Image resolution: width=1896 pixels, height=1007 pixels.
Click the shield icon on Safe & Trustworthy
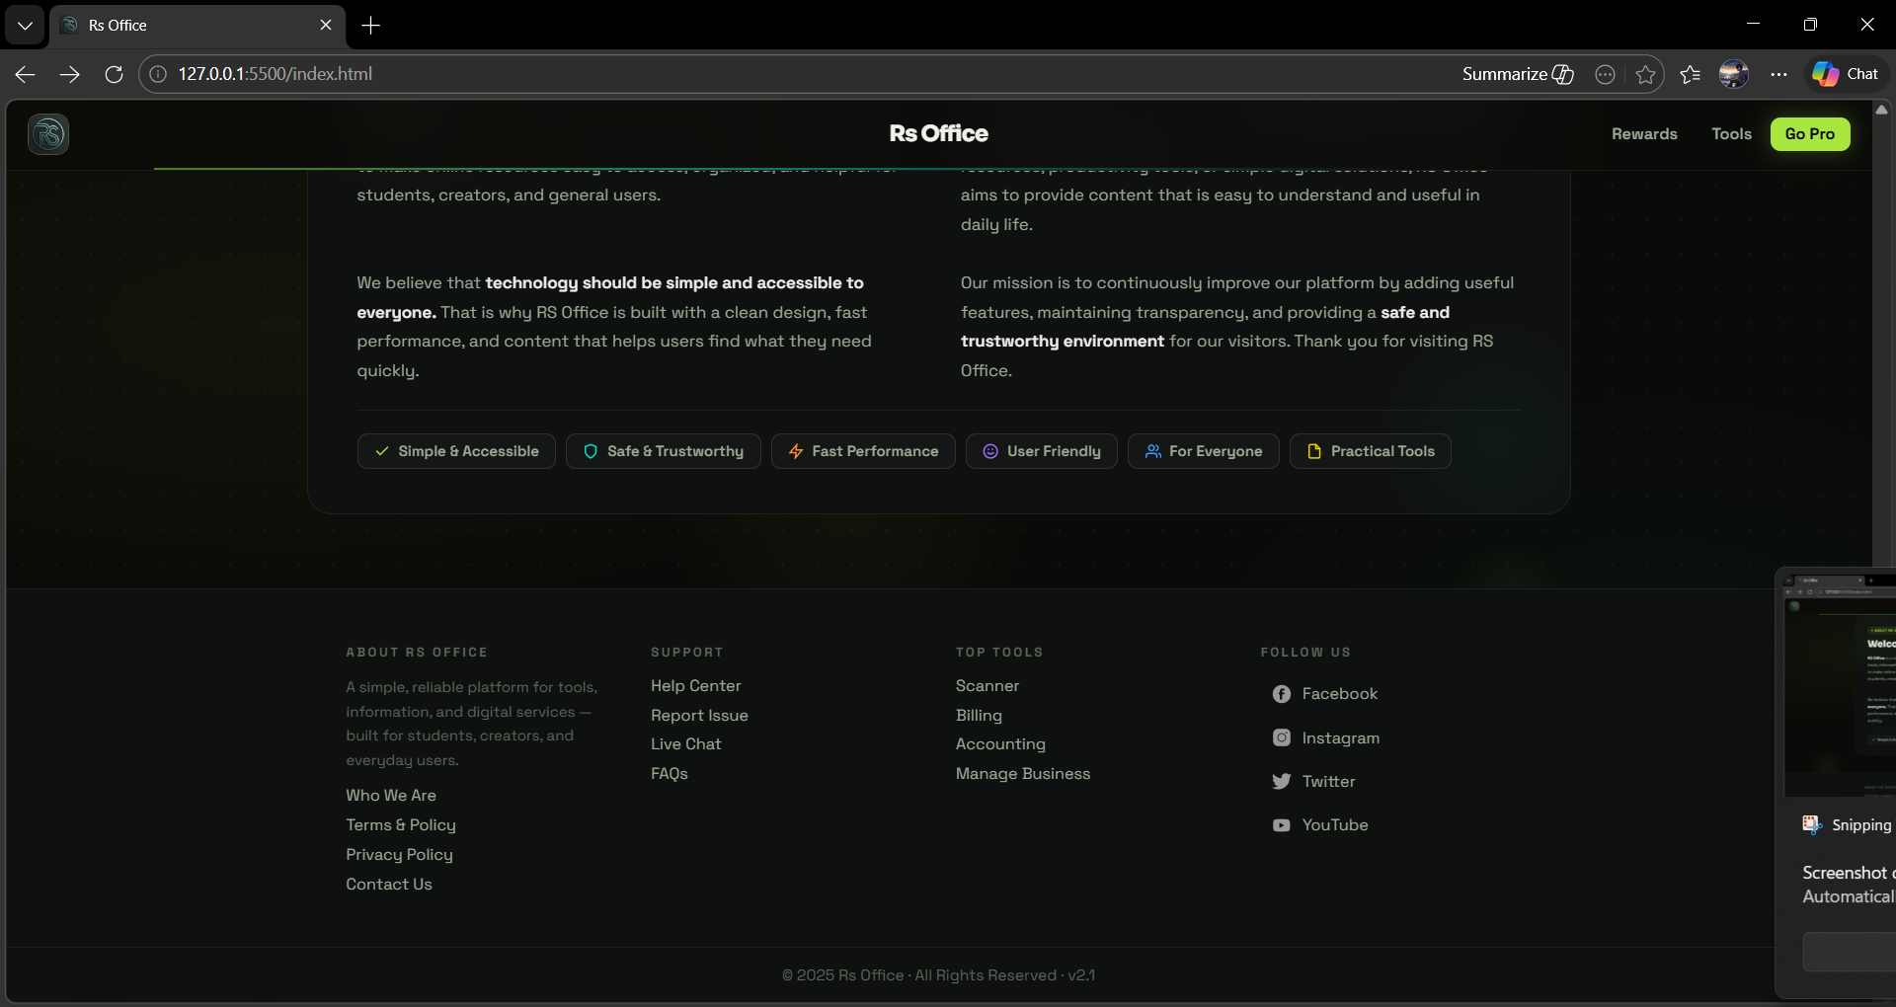591,451
